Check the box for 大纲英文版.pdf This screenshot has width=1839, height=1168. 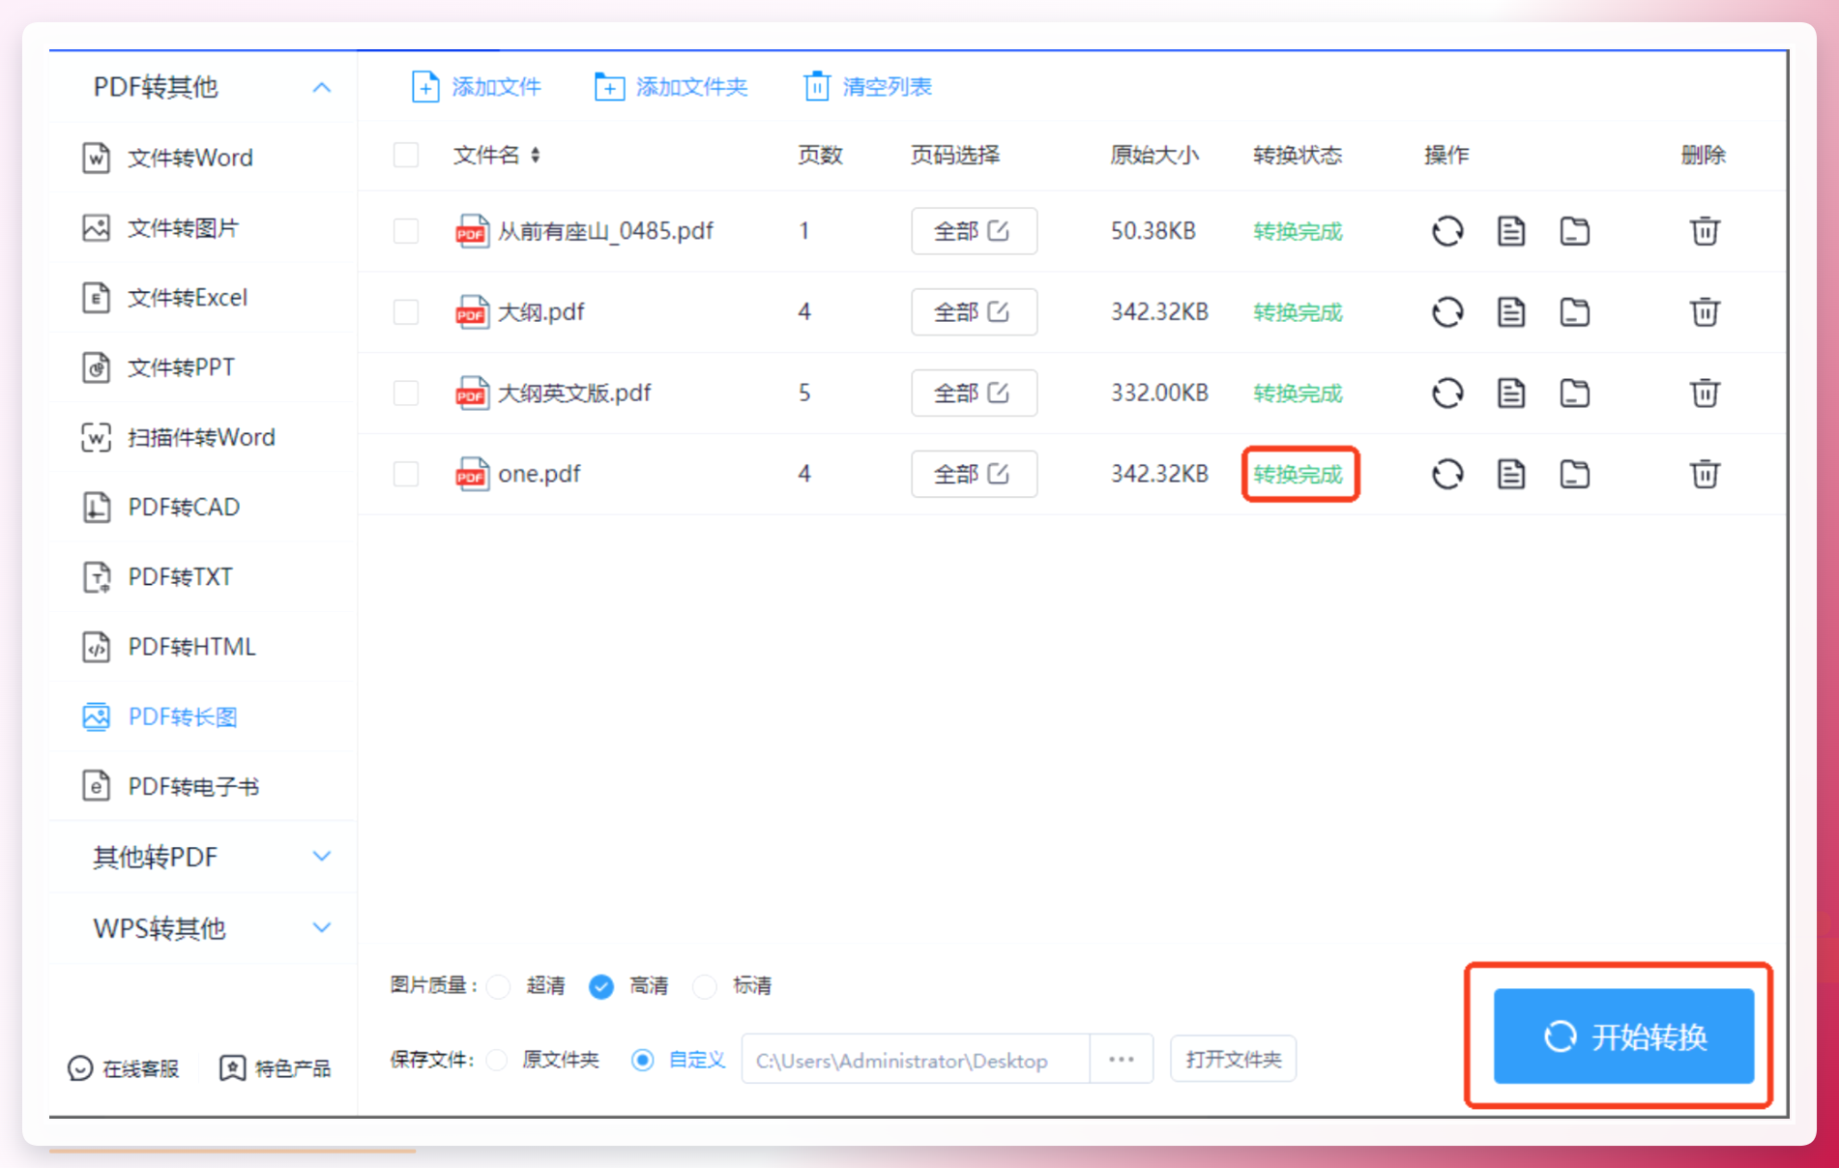(406, 394)
